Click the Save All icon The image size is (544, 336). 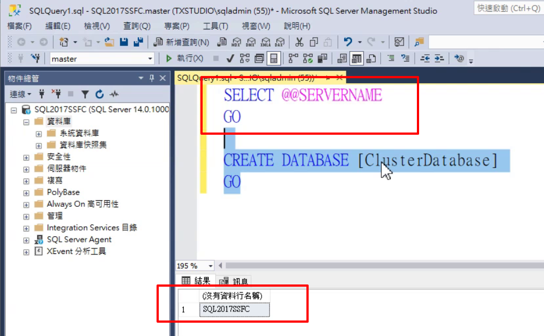[138, 42]
